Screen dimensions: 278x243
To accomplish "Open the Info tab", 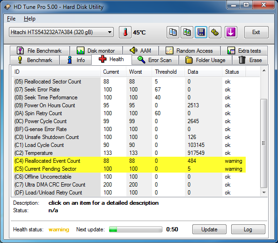I will point(76,60).
